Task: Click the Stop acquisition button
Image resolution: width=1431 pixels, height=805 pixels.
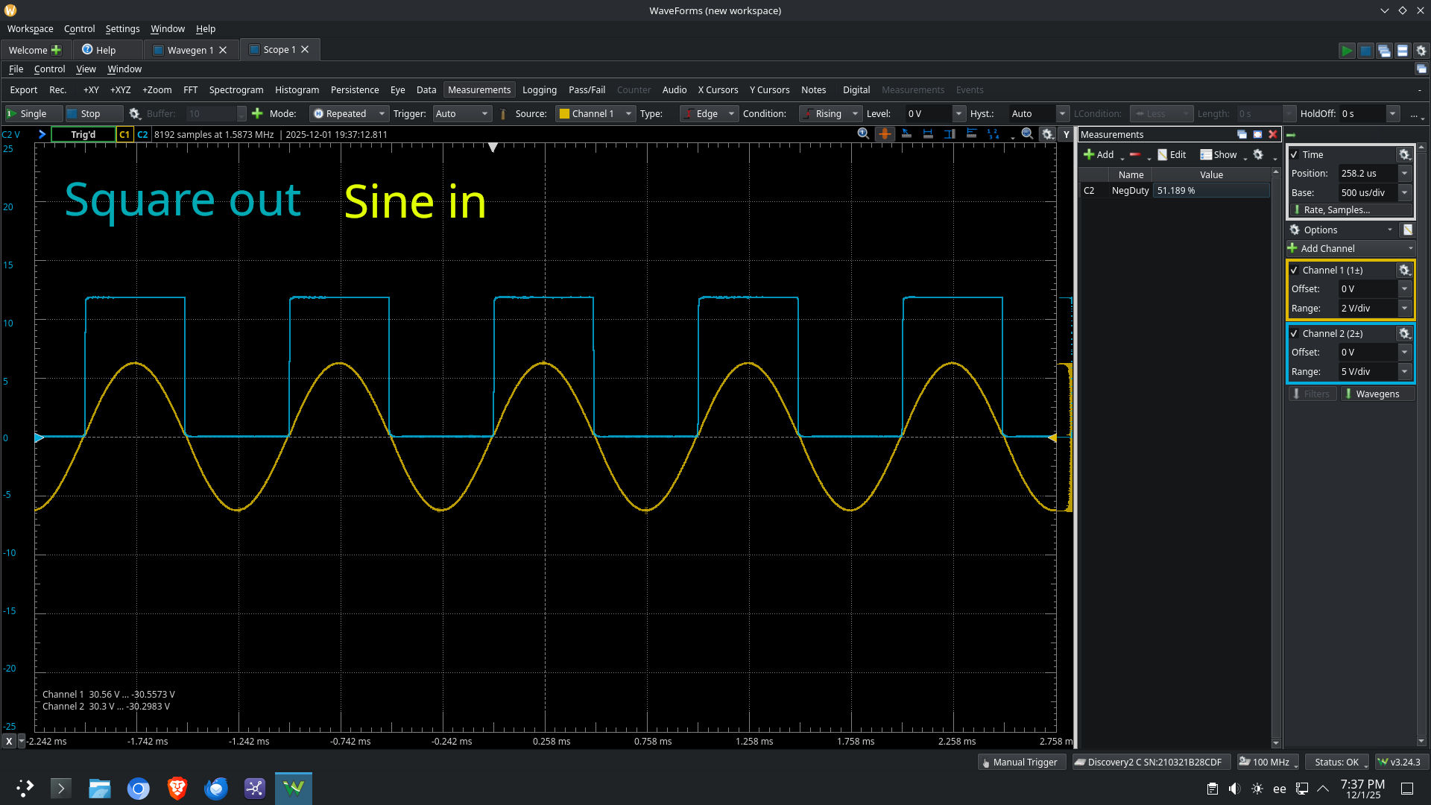Action: point(92,114)
